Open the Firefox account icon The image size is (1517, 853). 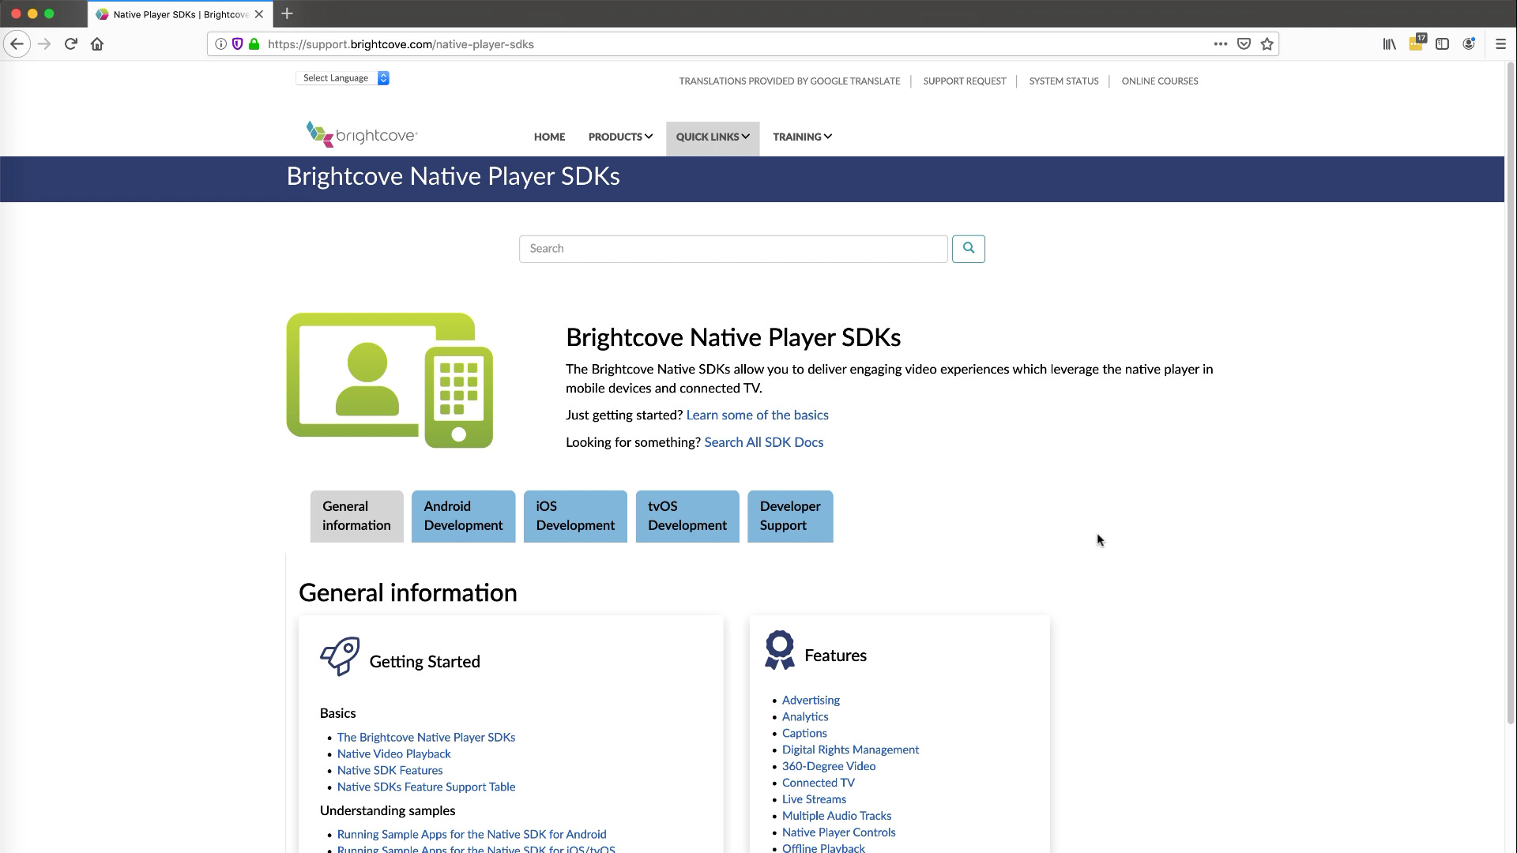(x=1469, y=44)
